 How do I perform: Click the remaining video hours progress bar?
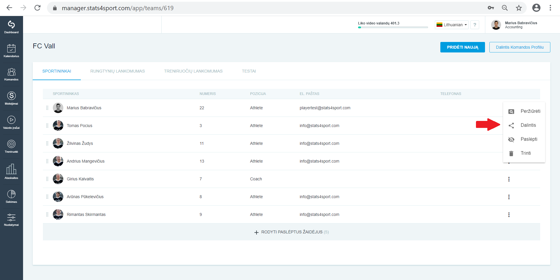pyautogui.click(x=393, y=27)
